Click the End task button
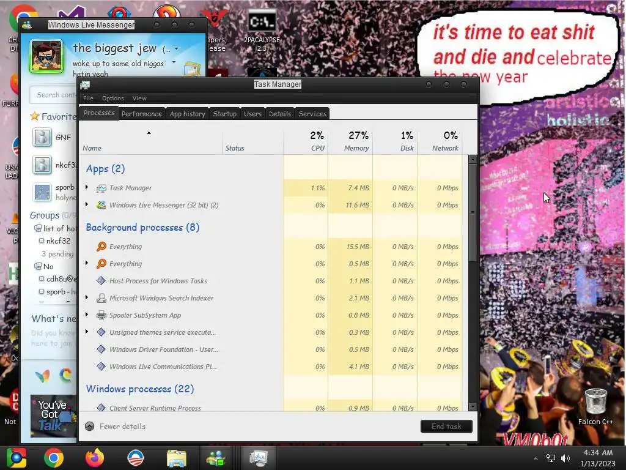Screen dimensions: 626x470 pos(446,427)
